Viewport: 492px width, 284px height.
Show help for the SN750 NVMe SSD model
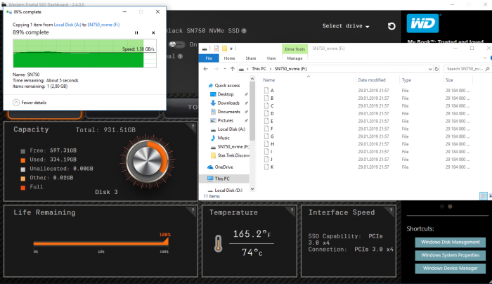[244, 31]
